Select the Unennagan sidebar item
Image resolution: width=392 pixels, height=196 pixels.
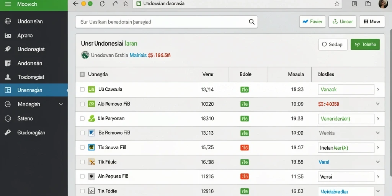pos(34,90)
